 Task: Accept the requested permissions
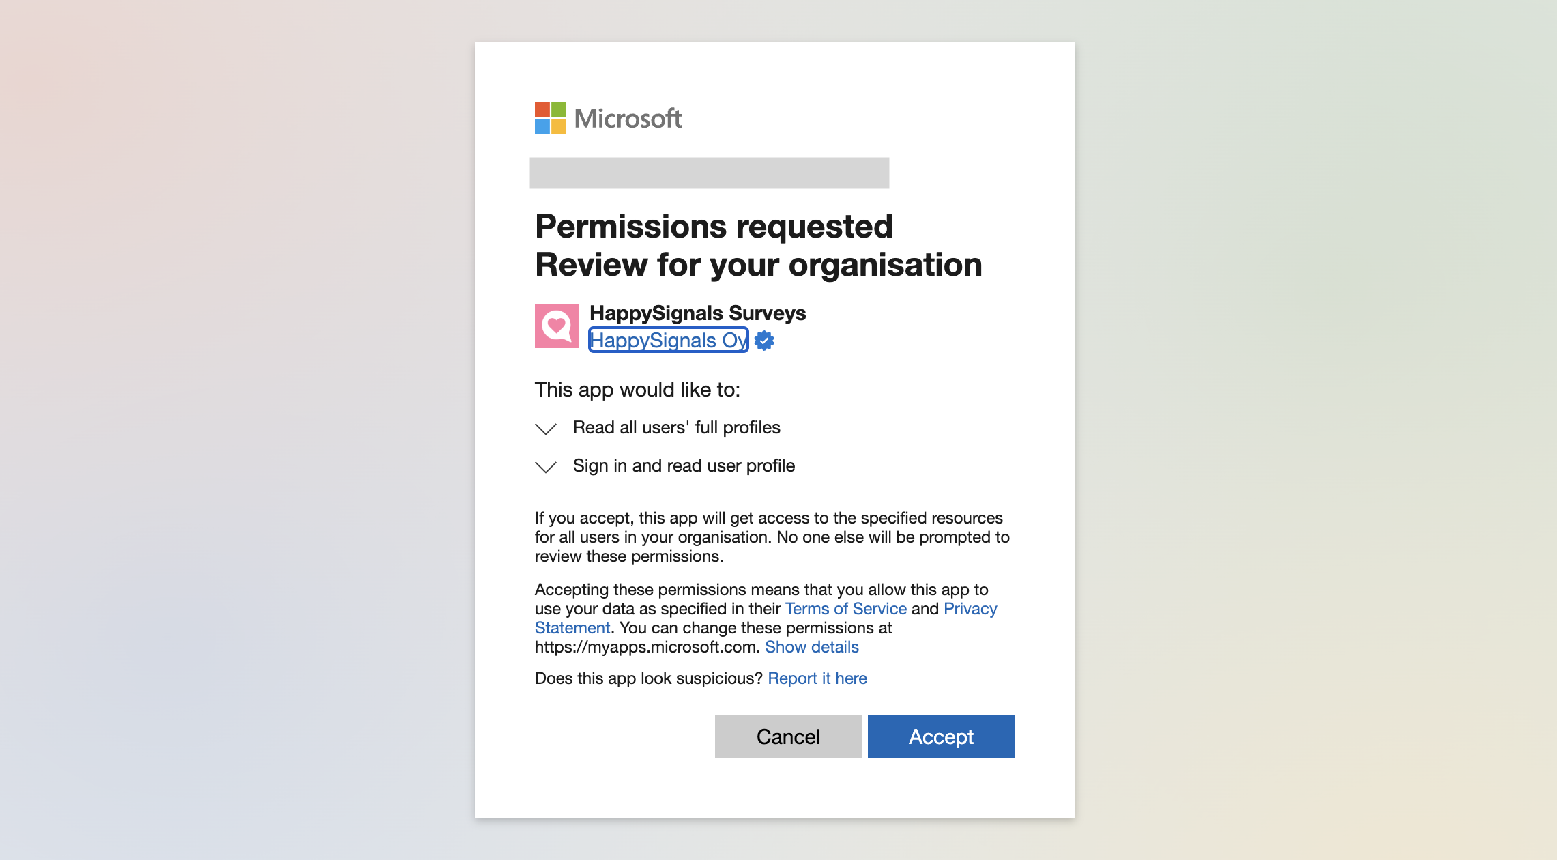941,736
